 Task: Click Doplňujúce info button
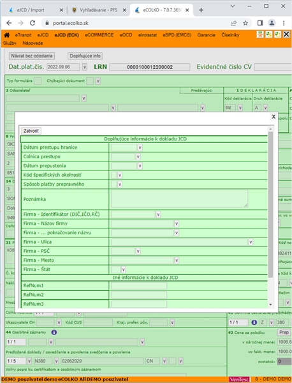pos(85,56)
